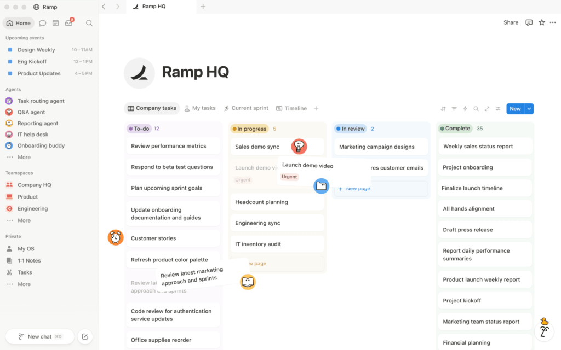Screen dimensions: 561x350
Task: Open the view settings sliders icon
Action: pos(497,109)
